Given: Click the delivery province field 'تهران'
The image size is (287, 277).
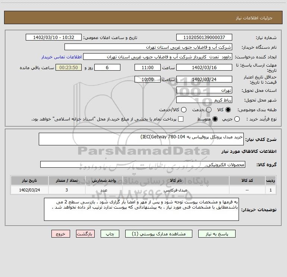Looking at the screenshot, I should pyautogui.click(x=204, y=90).
